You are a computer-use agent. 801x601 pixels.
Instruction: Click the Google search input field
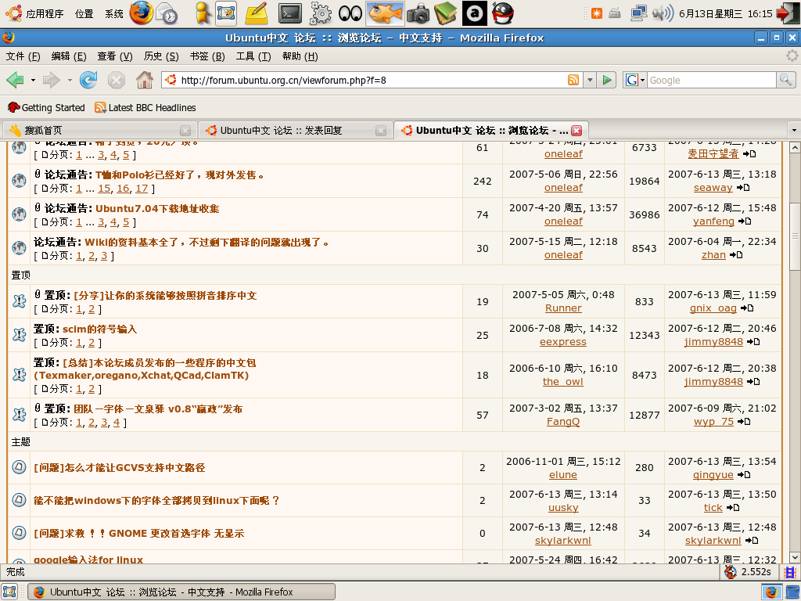[712, 81]
